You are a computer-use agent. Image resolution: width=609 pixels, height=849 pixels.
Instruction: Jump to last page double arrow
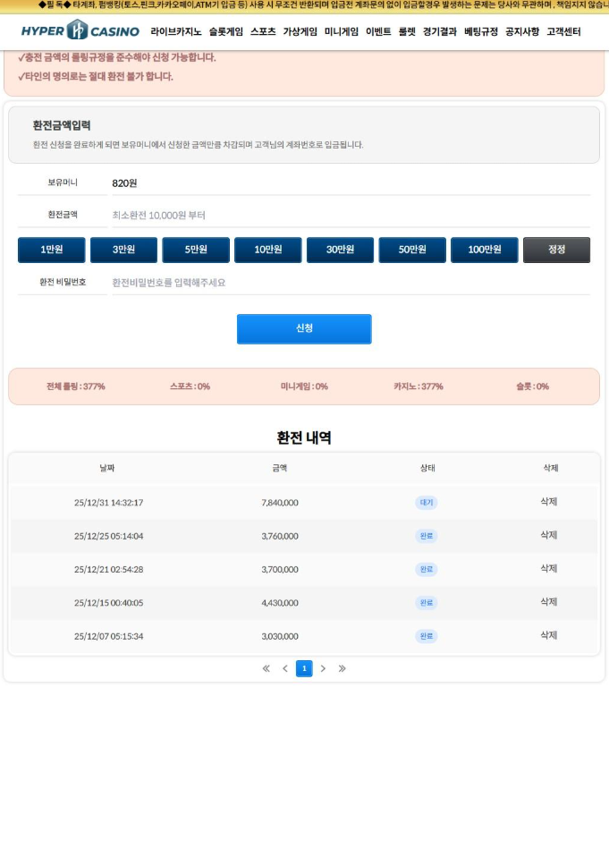[x=342, y=668]
